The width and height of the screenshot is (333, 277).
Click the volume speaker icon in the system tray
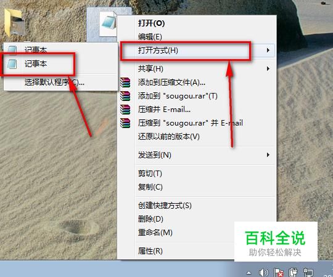[263, 272]
